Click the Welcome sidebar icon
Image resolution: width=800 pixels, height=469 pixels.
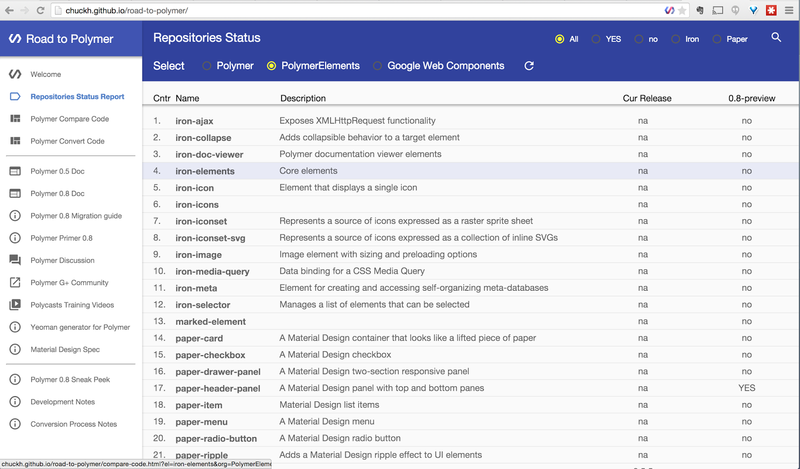click(x=15, y=74)
